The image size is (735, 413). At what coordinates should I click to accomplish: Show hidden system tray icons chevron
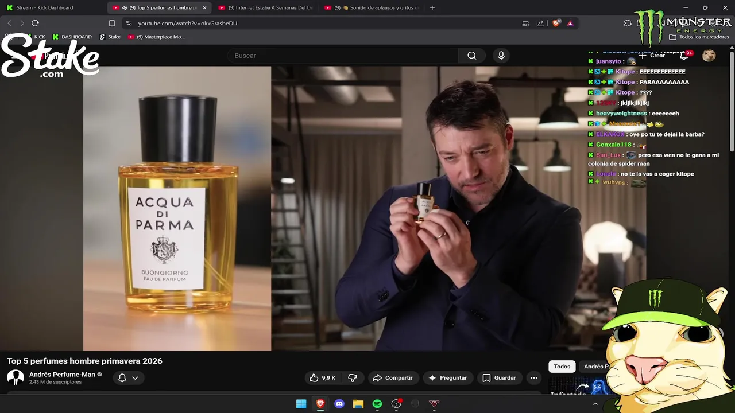(595, 404)
